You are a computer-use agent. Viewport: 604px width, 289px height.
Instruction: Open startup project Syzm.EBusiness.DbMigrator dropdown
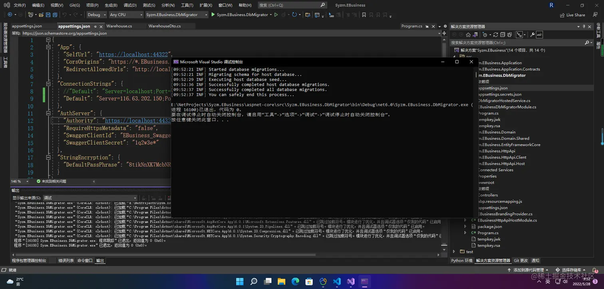point(177,15)
